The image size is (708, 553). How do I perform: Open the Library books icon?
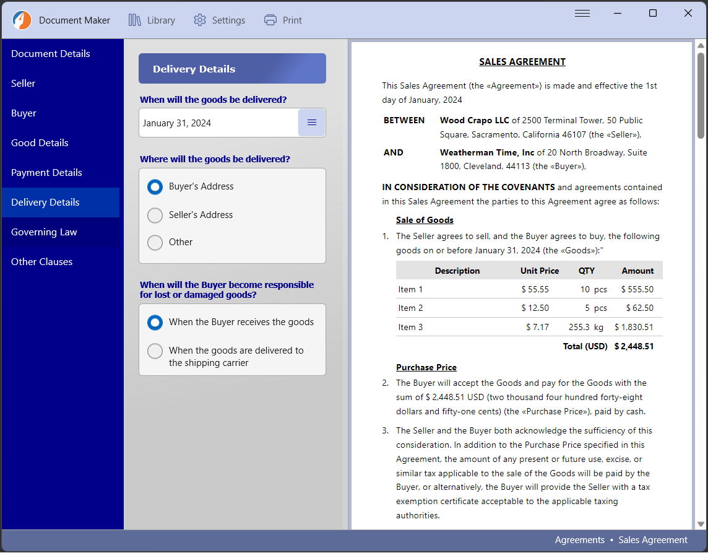pyautogui.click(x=134, y=20)
